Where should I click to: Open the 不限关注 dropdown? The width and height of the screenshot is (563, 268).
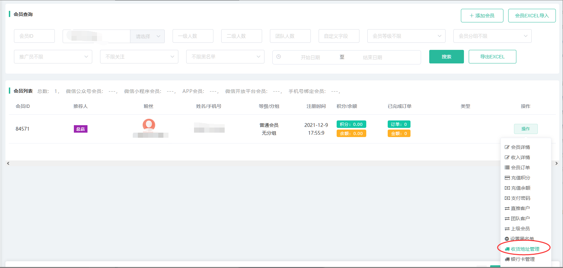click(x=139, y=57)
